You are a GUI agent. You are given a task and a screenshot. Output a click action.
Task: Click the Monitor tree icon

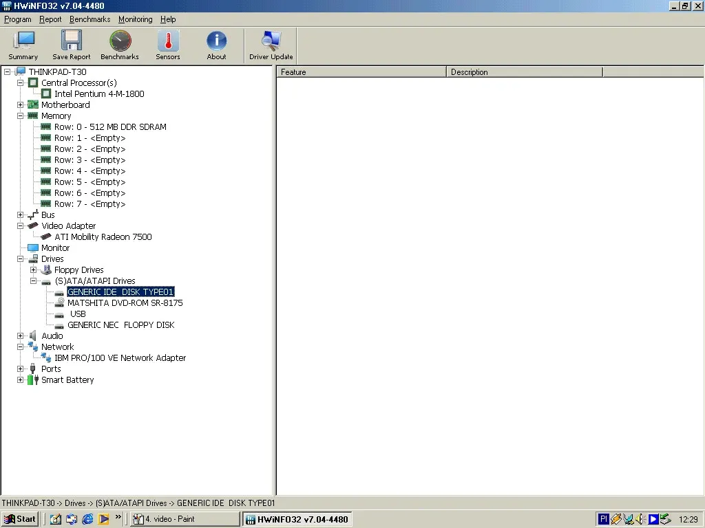[x=33, y=247]
